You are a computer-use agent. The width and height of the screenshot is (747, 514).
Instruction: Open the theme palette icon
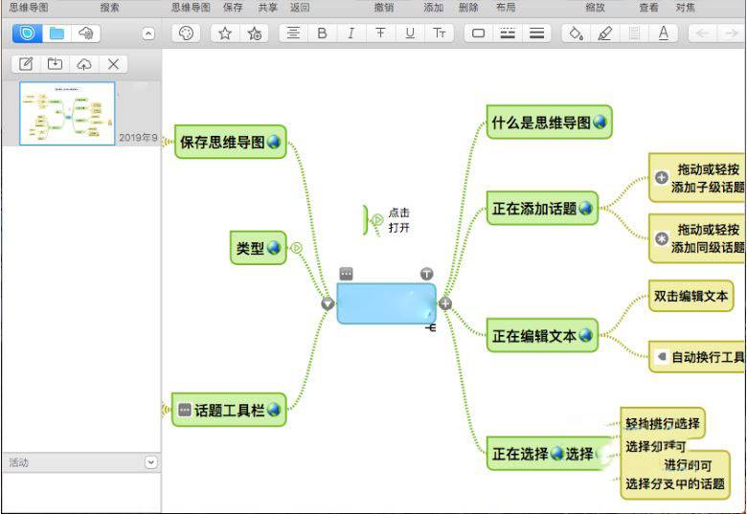click(186, 34)
